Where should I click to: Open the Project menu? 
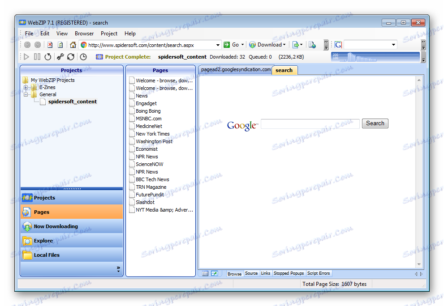point(109,34)
